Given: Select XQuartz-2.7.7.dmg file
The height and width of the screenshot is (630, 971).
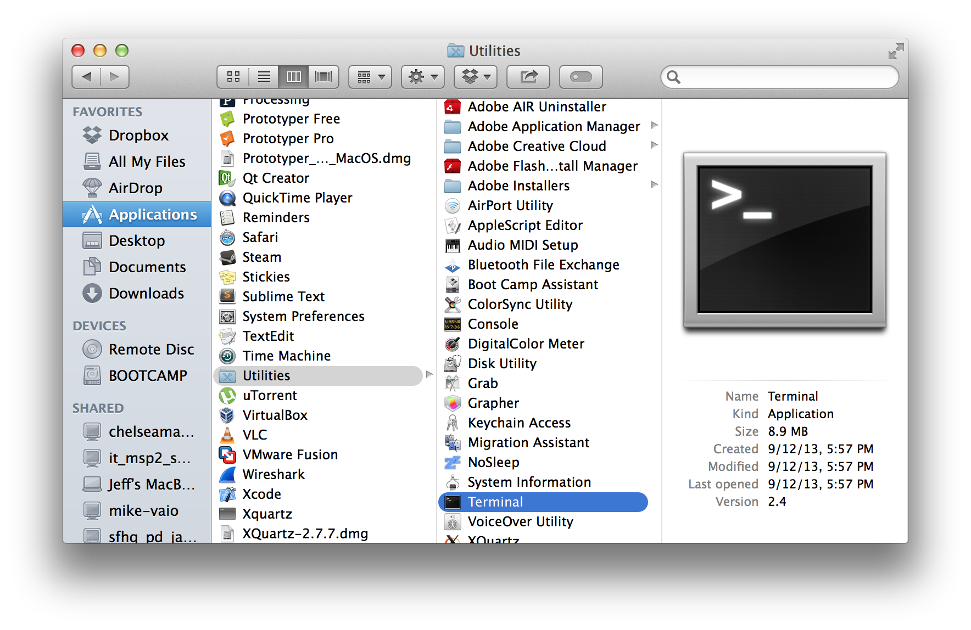Looking at the screenshot, I should pos(319,533).
